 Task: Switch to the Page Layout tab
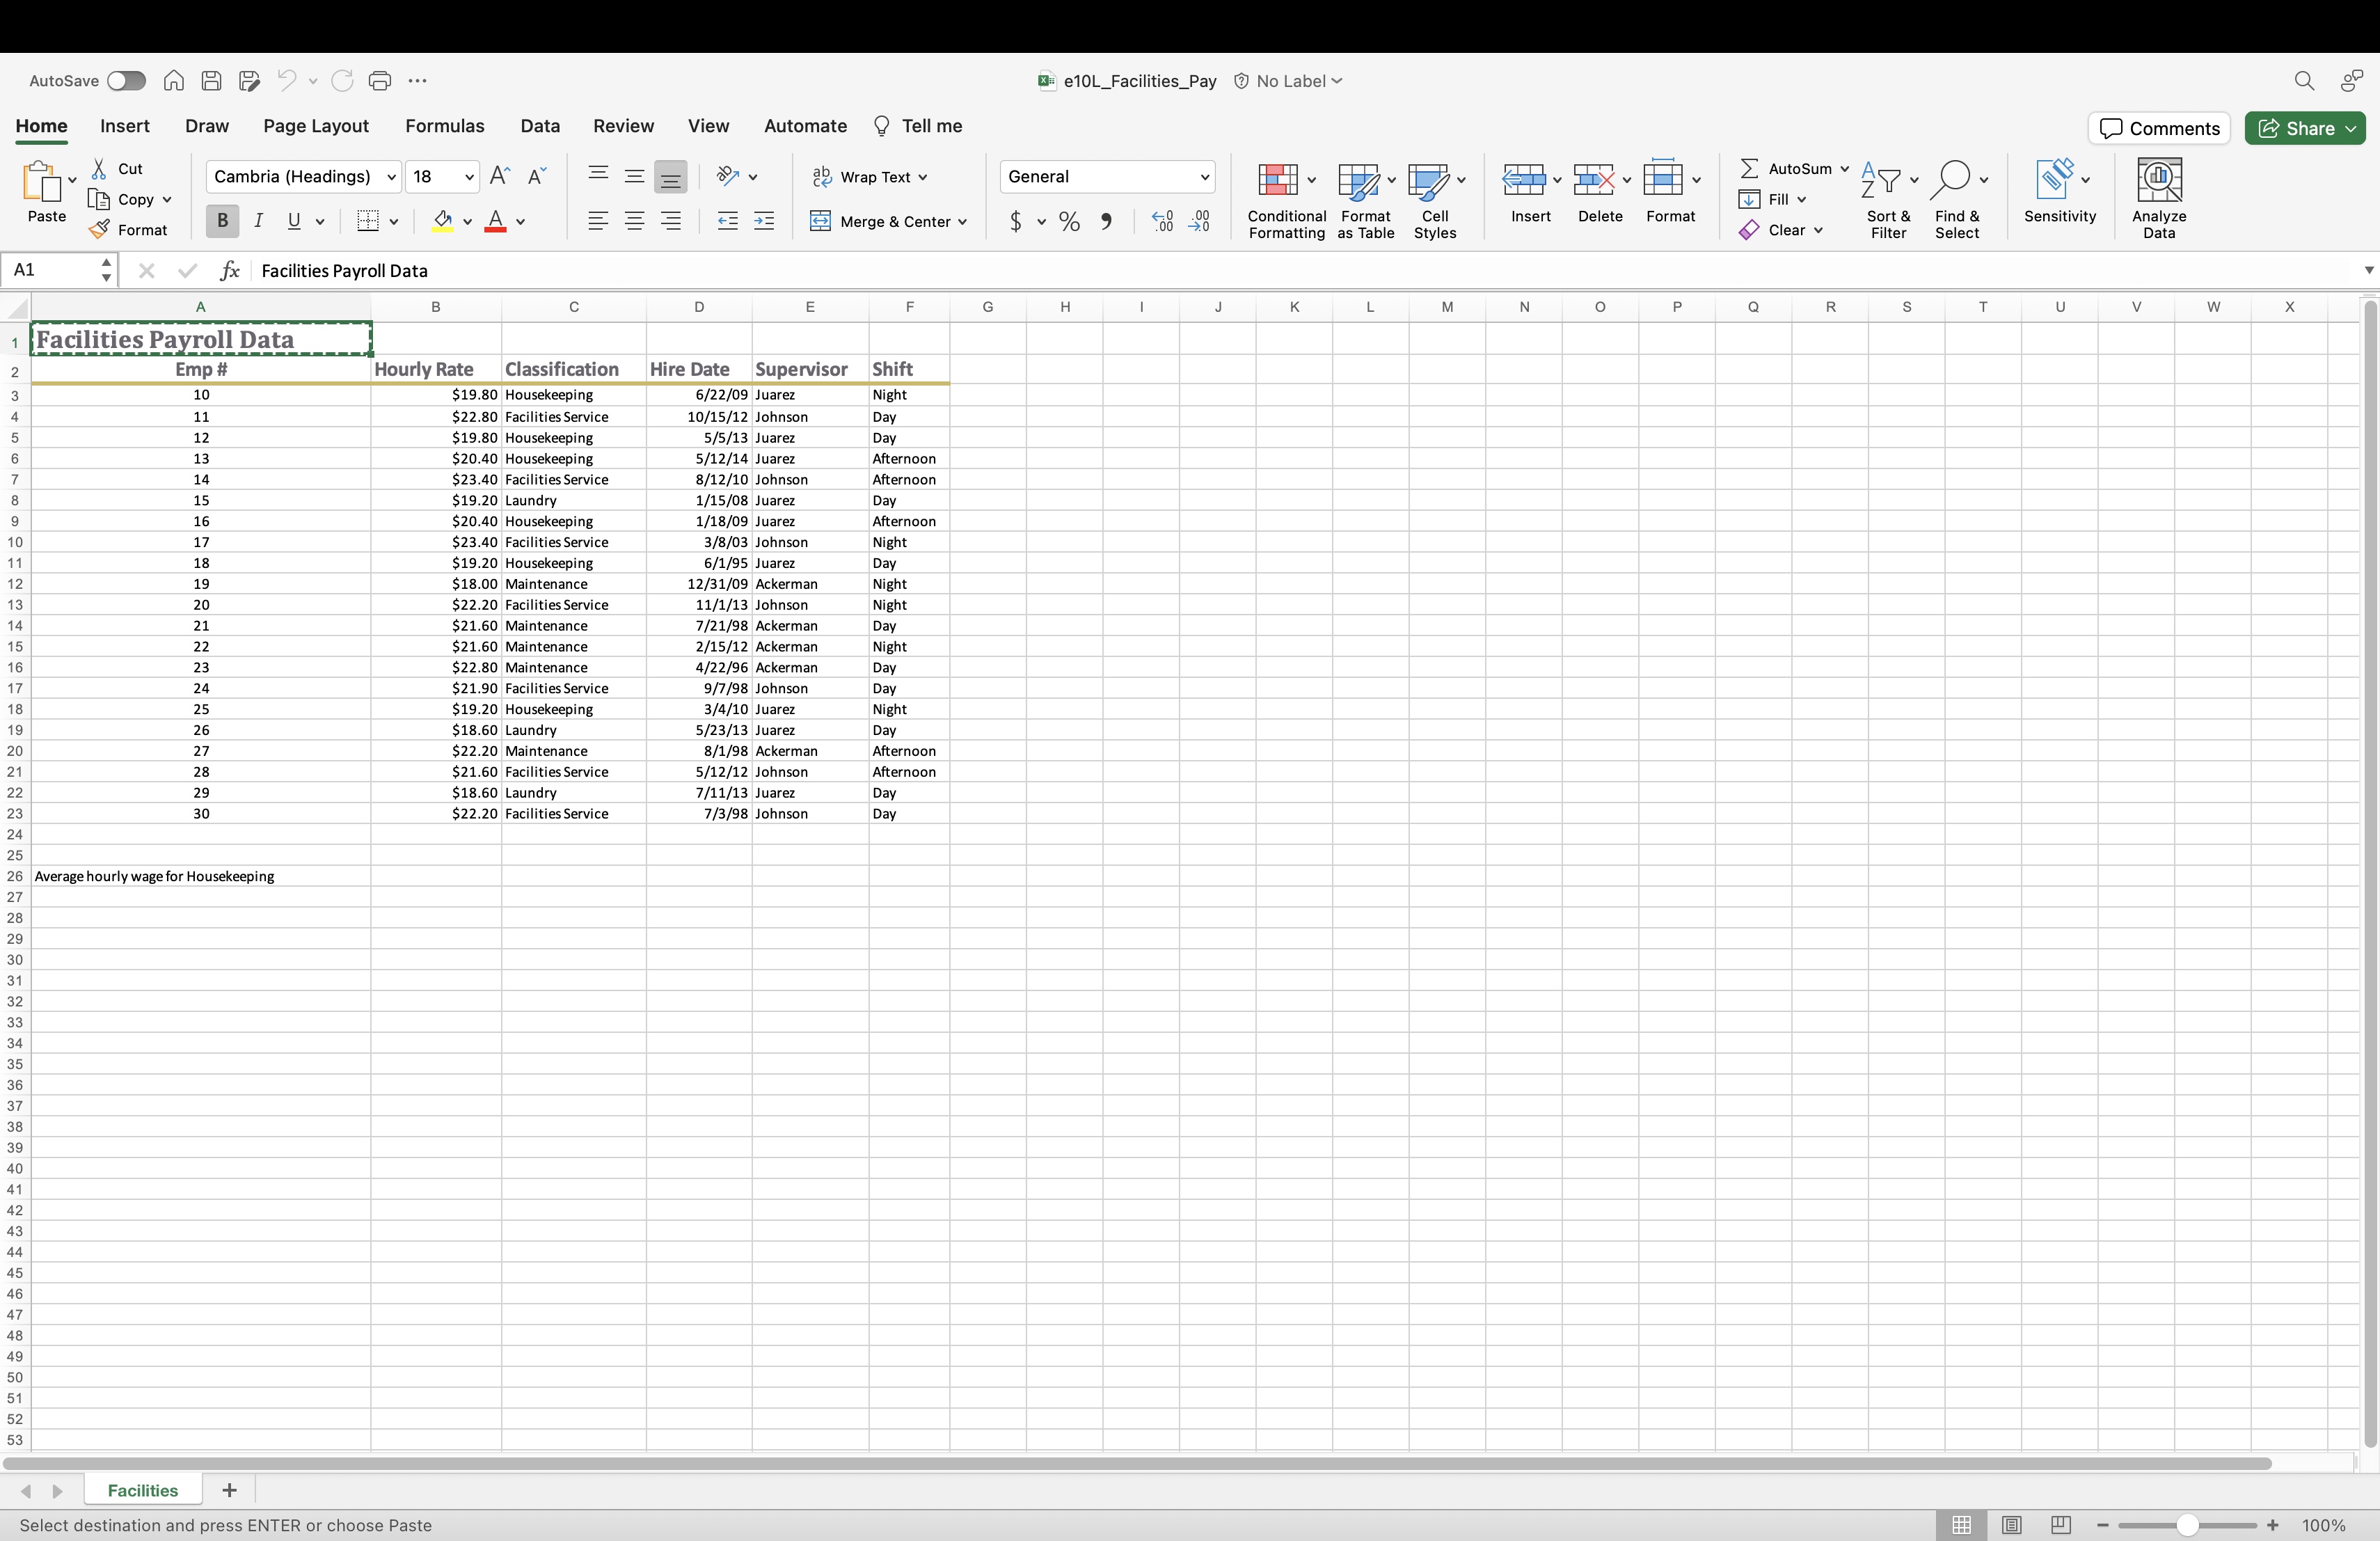316,126
